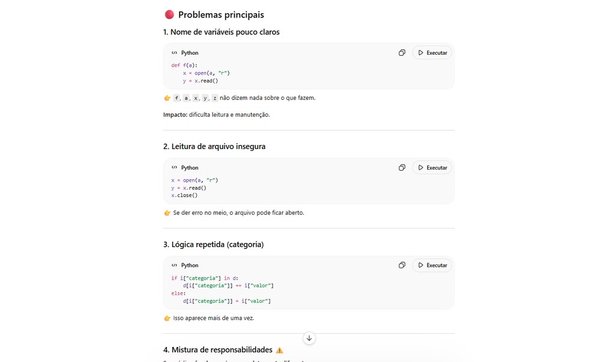The width and height of the screenshot is (591, 362).
Task: Copy the repeated categoria logic code
Action: coord(402,265)
